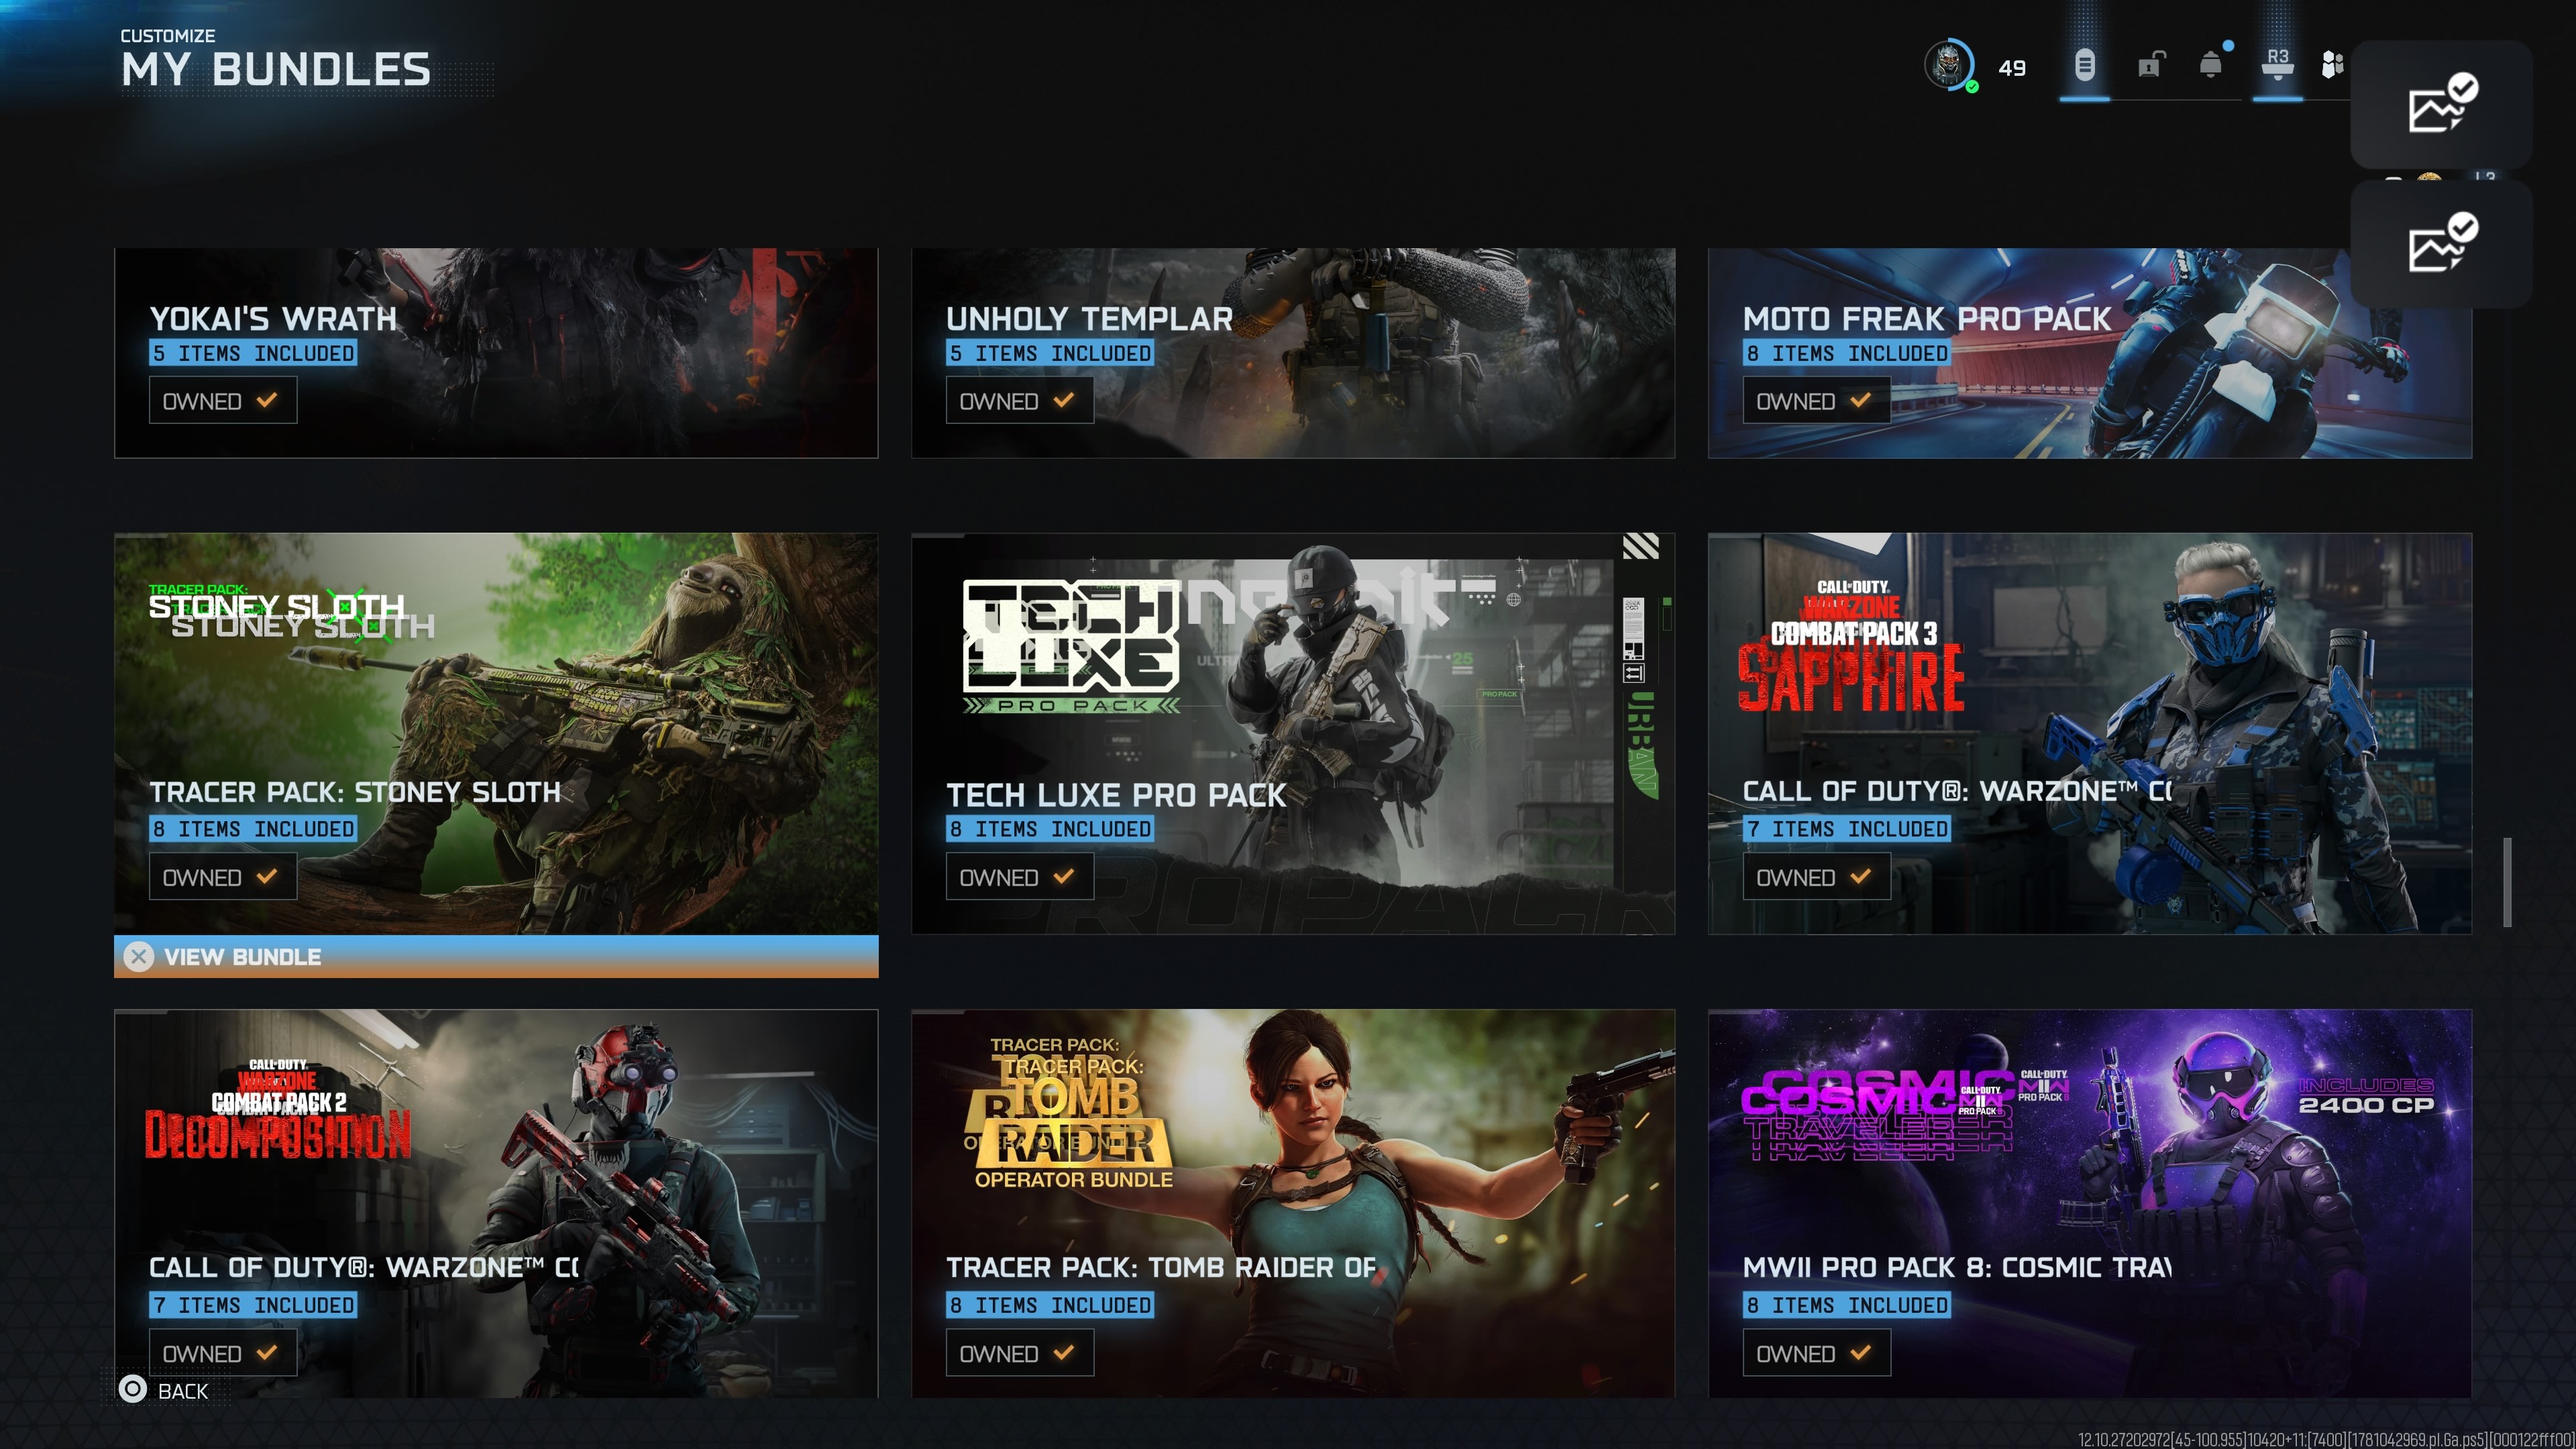Click the Combat Pack 3 Sapphire logo

[x=1851, y=647]
